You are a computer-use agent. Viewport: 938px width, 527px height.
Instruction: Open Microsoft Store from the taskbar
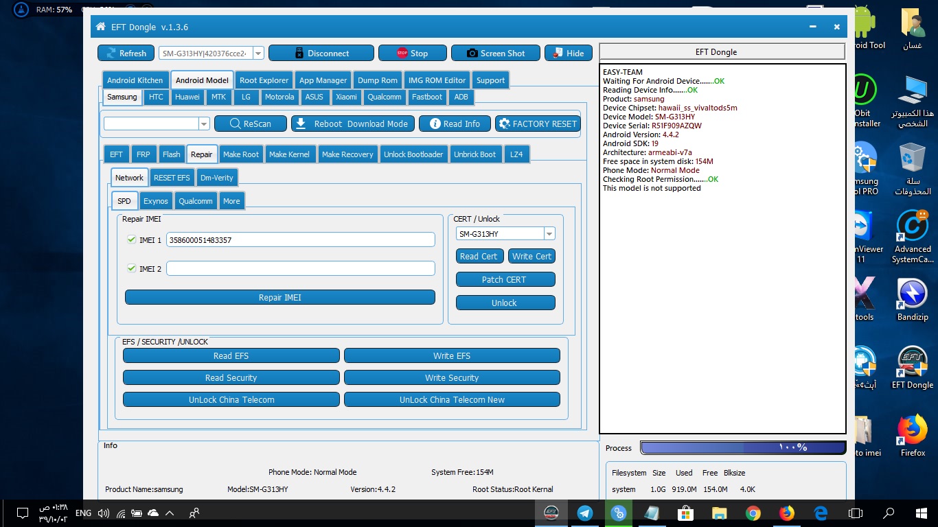(x=685, y=513)
